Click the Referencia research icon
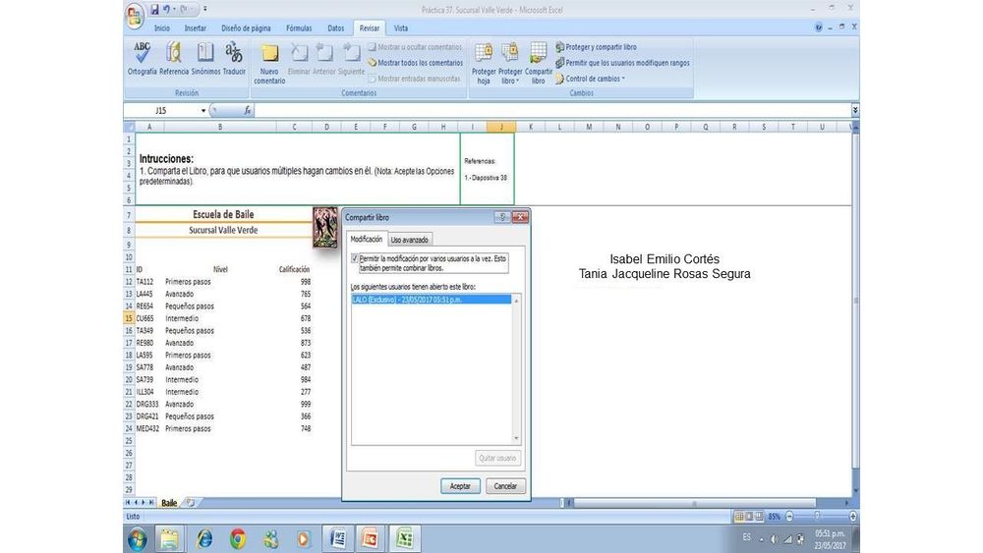Screen dimensions: 983x553 [x=174, y=52]
